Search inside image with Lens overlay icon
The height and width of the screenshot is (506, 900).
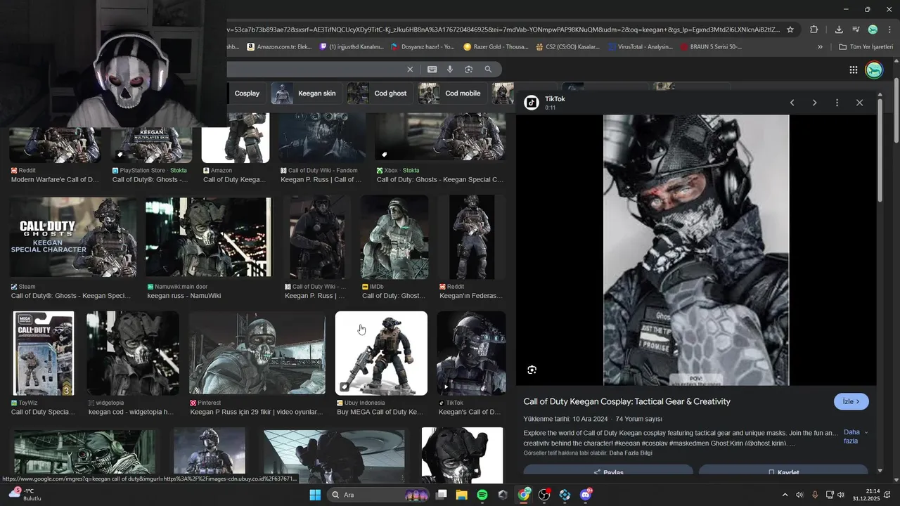(x=532, y=370)
